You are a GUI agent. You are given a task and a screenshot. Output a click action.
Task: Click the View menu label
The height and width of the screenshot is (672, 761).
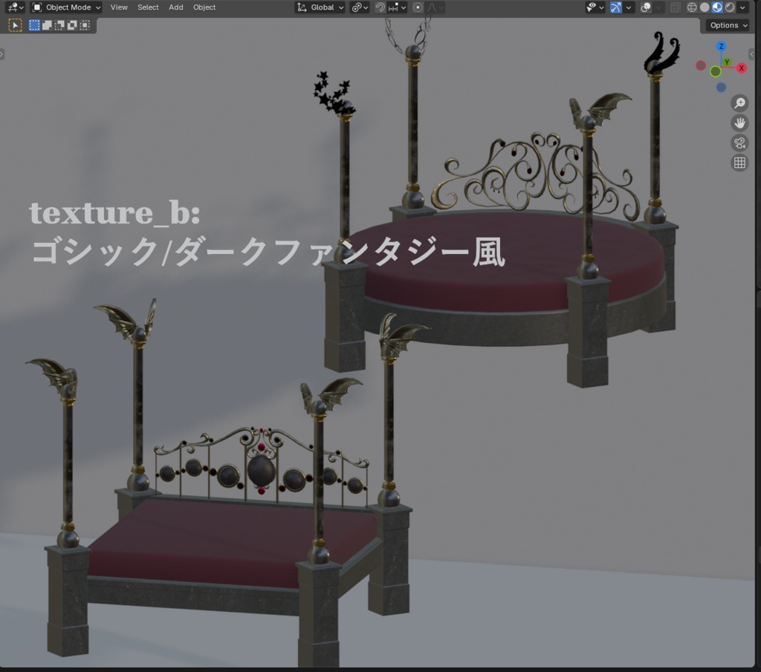click(x=119, y=7)
